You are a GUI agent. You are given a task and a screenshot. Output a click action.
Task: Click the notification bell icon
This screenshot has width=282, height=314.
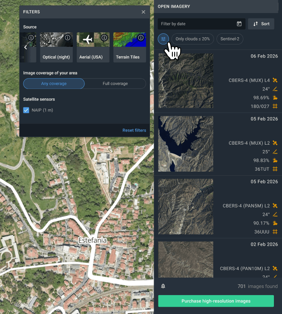point(163,286)
